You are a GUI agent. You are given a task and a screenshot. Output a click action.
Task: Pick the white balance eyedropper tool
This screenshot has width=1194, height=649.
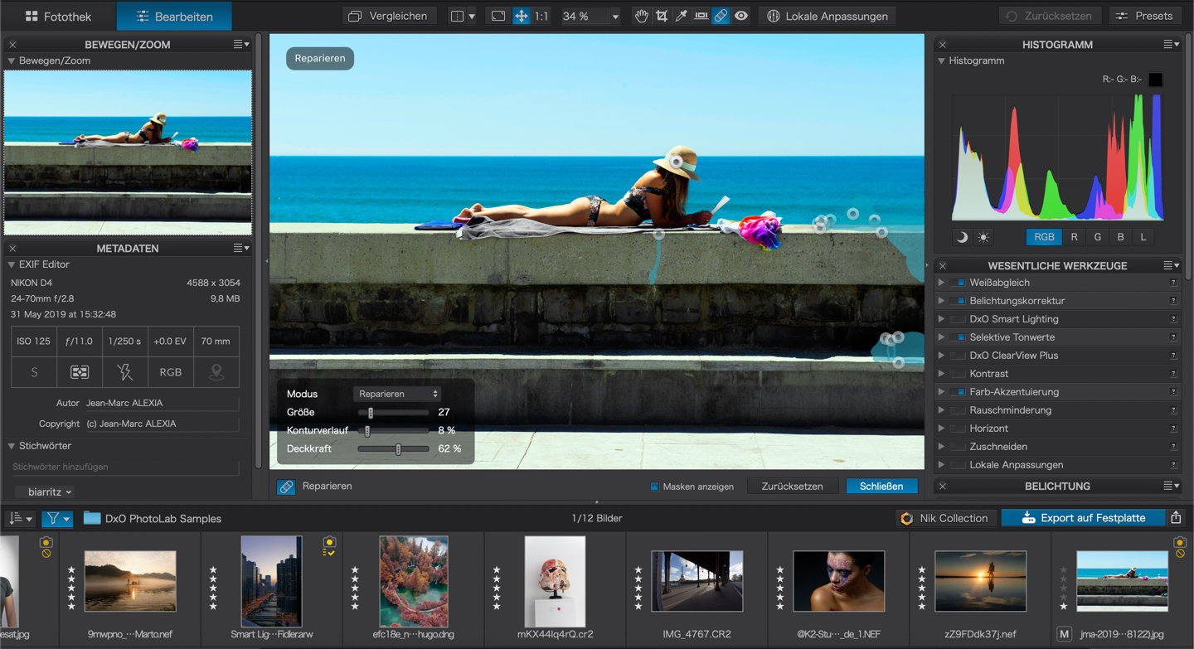tap(682, 16)
